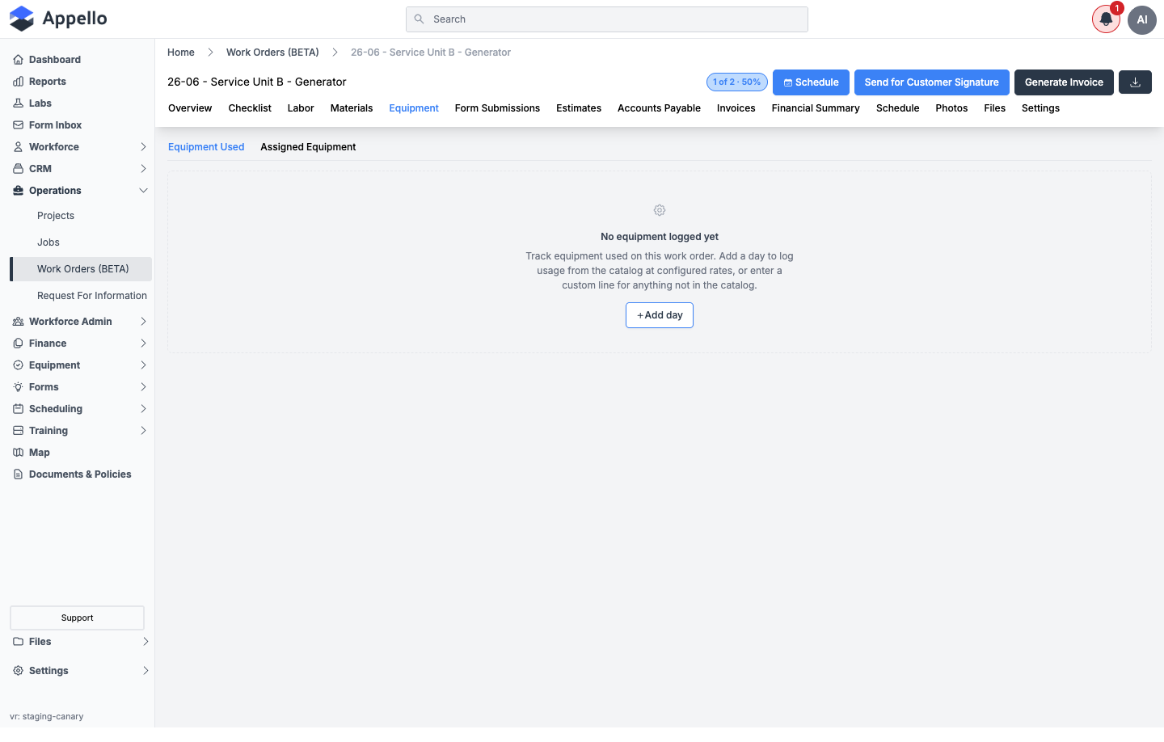Open the notifications bell
The height and width of the screenshot is (742, 1164).
[1106, 19]
